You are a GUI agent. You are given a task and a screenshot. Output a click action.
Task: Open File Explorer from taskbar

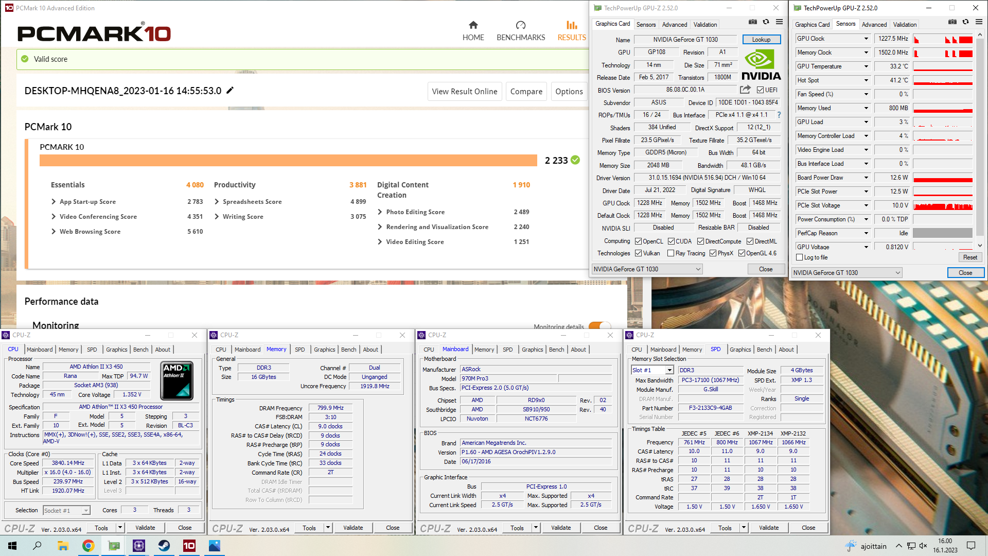(63, 546)
